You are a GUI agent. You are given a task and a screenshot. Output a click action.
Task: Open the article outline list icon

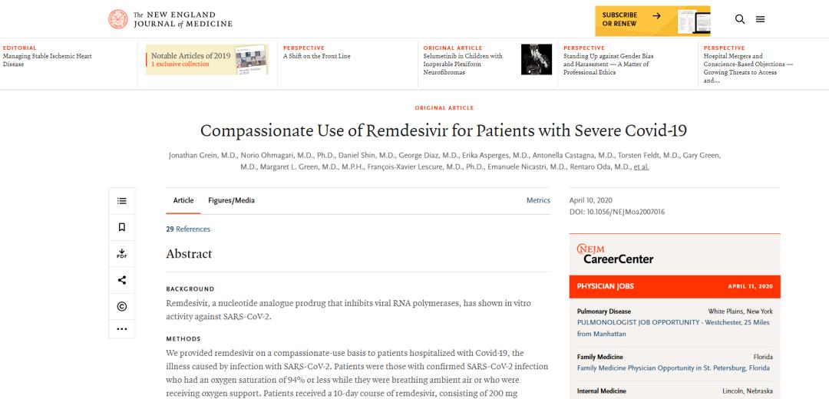(x=121, y=201)
